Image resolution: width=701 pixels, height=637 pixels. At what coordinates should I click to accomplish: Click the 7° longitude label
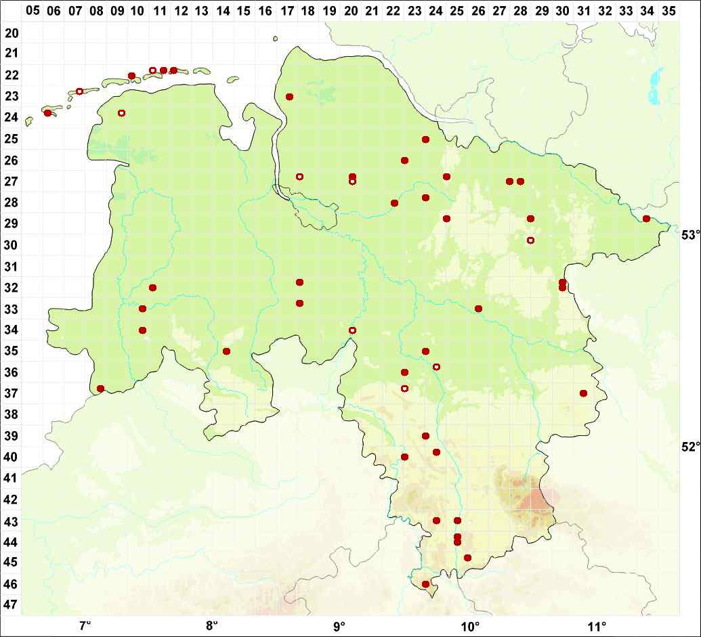pyautogui.click(x=85, y=625)
